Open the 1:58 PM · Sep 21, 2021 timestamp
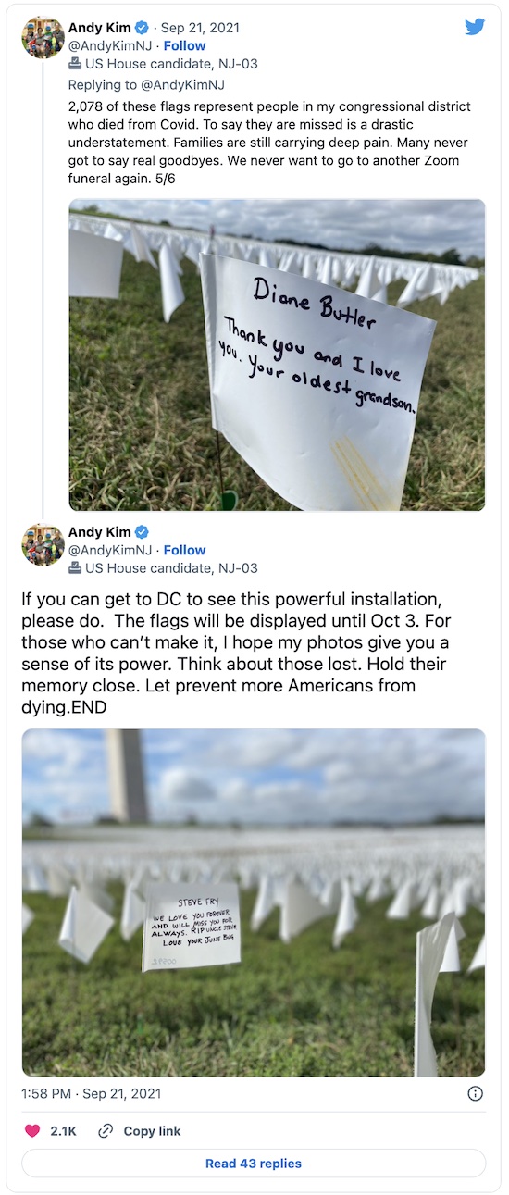The image size is (509, 1195). coord(92,1094)
